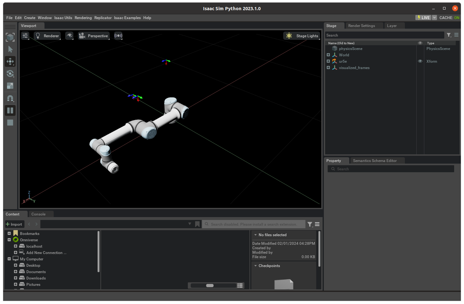This screenshot has height=304, width=464.
Task: Collapse the Omniverse tree node
Action: [x=9, y=240]
